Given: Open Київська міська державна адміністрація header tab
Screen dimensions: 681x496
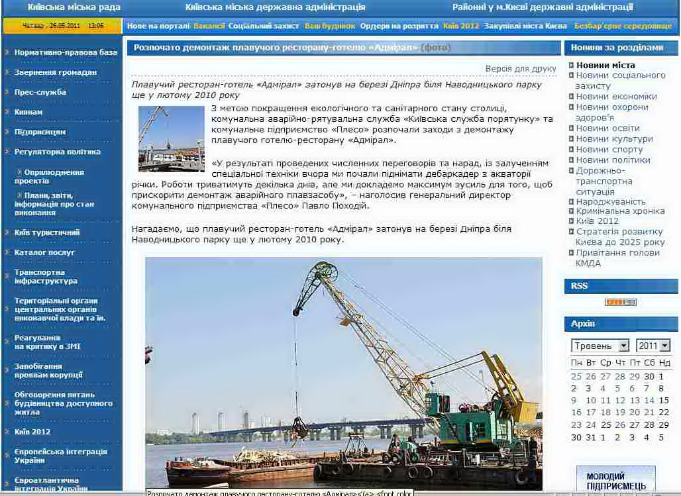Looking at the screenshot, I should pos(275,7).
